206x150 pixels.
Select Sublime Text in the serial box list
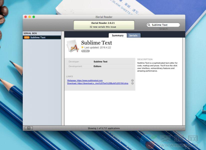[x=38, y=37]
